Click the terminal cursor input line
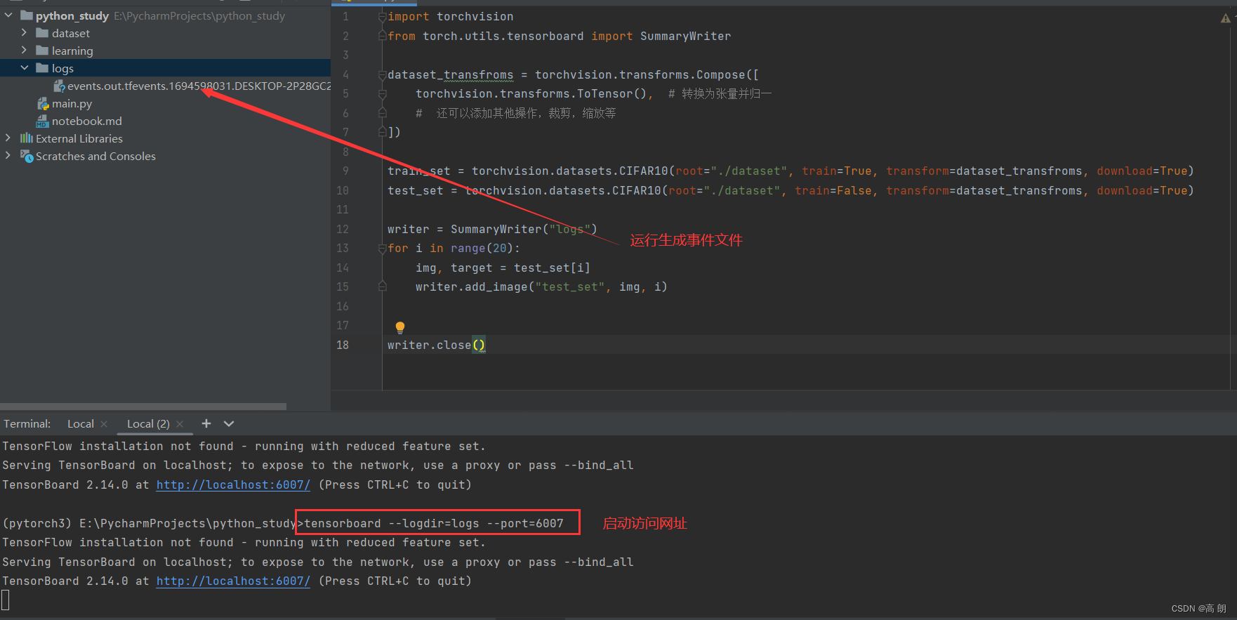Screen dimensions: 1237x620 [x=6, y=600]
